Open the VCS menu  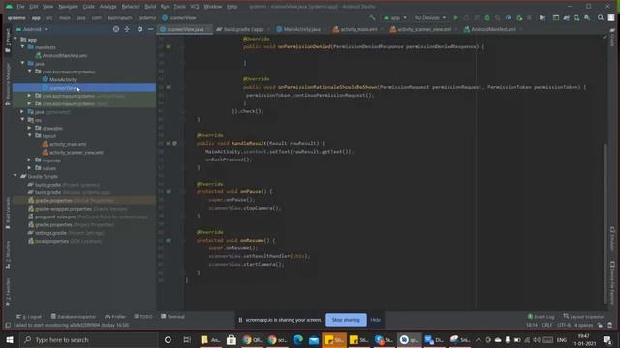[x=195, y=7]
